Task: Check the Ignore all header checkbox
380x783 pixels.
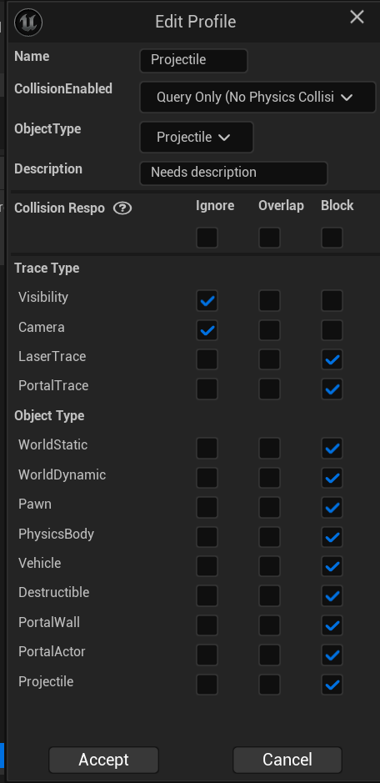Action: coord(207,238)
